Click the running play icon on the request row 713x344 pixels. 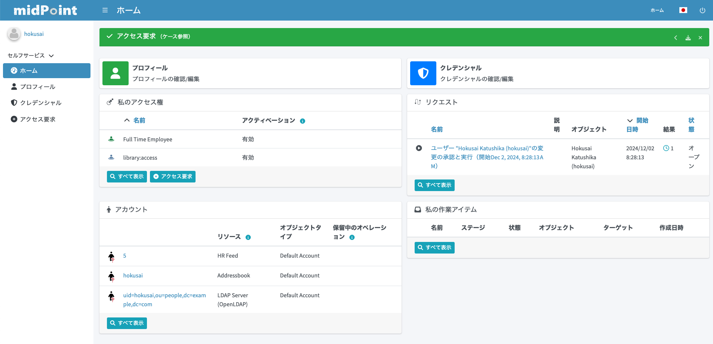[419, 148]
